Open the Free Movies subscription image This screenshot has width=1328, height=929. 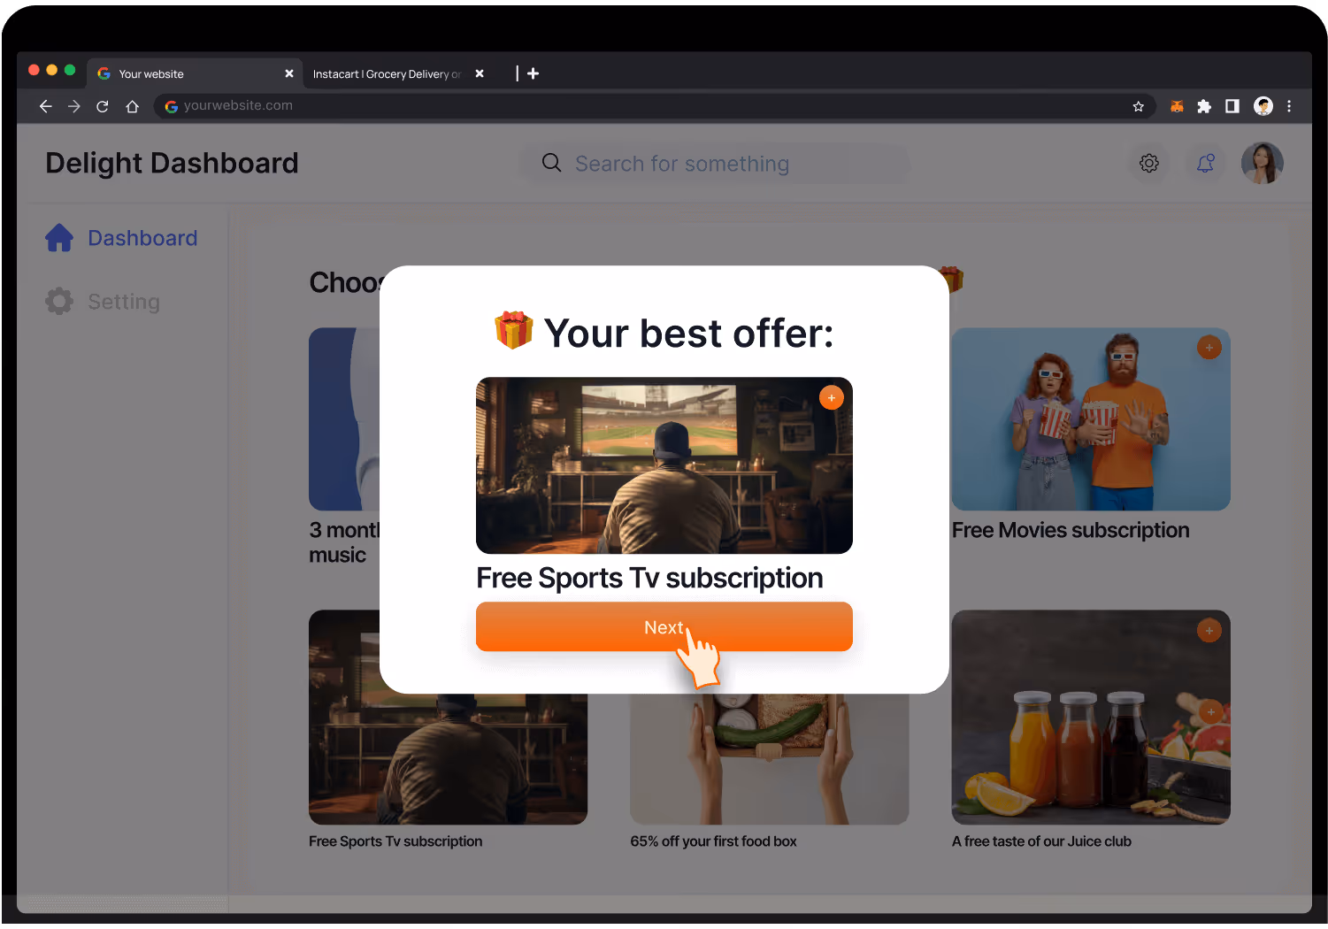point(1091,419)
